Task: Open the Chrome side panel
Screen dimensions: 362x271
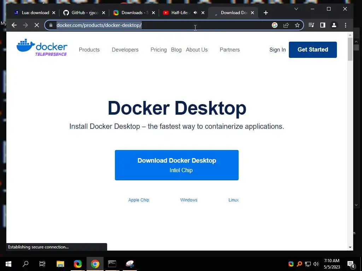Action: coord(323,25)
